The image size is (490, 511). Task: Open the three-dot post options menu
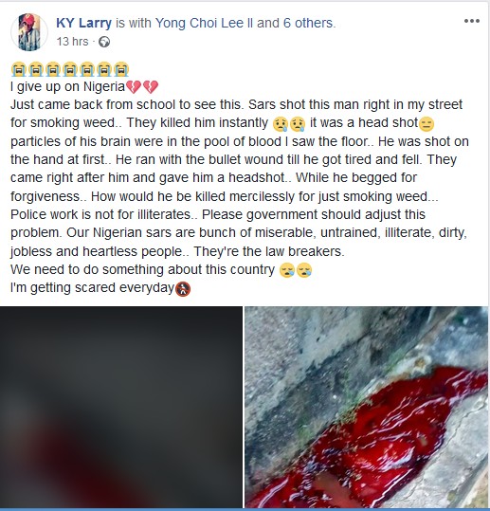(472, 21)
